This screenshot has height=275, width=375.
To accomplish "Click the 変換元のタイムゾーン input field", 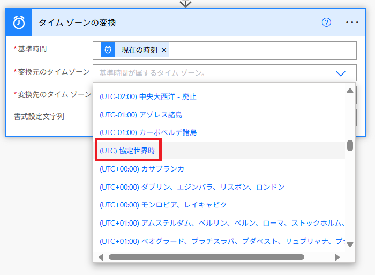I will [214, 73].
